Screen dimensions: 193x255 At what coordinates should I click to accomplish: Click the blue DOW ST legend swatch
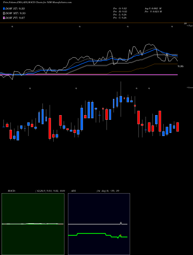(x=4, y=8)
